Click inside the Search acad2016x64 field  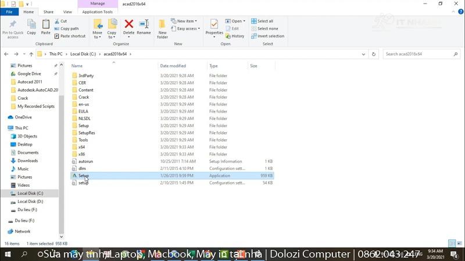417,54
